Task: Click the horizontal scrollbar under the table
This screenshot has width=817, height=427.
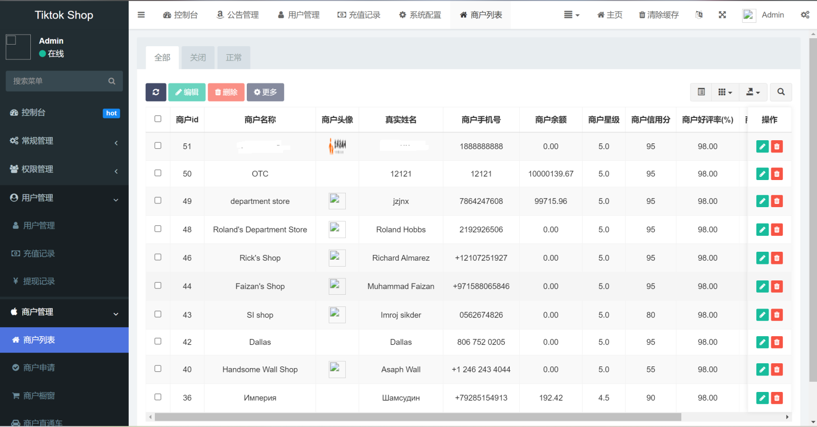Action: pyautogui.click(x=418, y=417)
